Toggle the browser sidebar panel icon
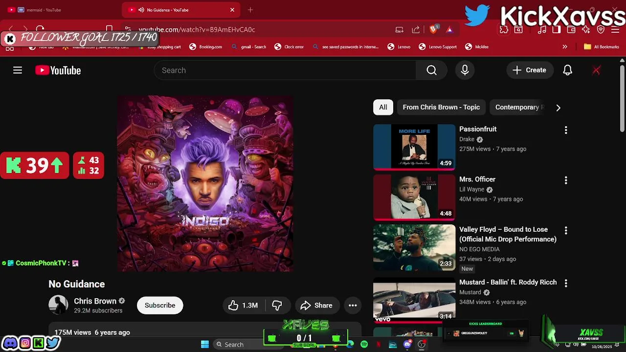The width and height of the screenshot is (626, 352). pos(556,30)
